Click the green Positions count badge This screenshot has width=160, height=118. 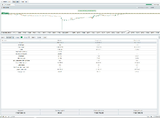(22, 37)
